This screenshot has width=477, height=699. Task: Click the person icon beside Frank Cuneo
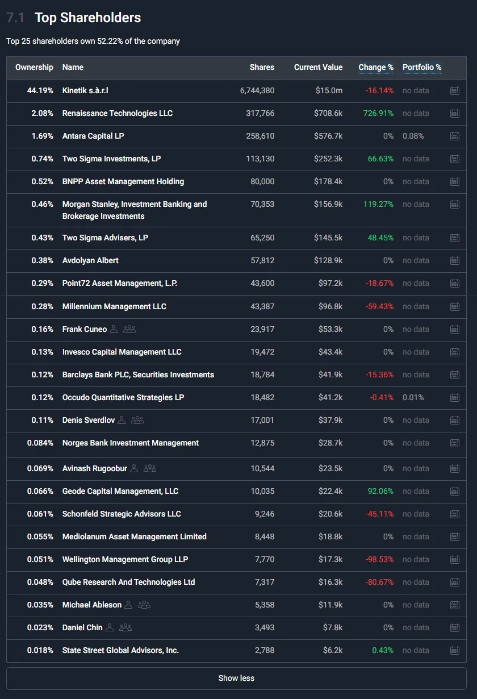point(114,329)
